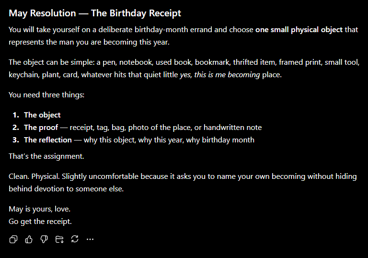Click the sentence 'That's the assignment.'
Viewport: 368px width, 258px height.
click(46, 156)
